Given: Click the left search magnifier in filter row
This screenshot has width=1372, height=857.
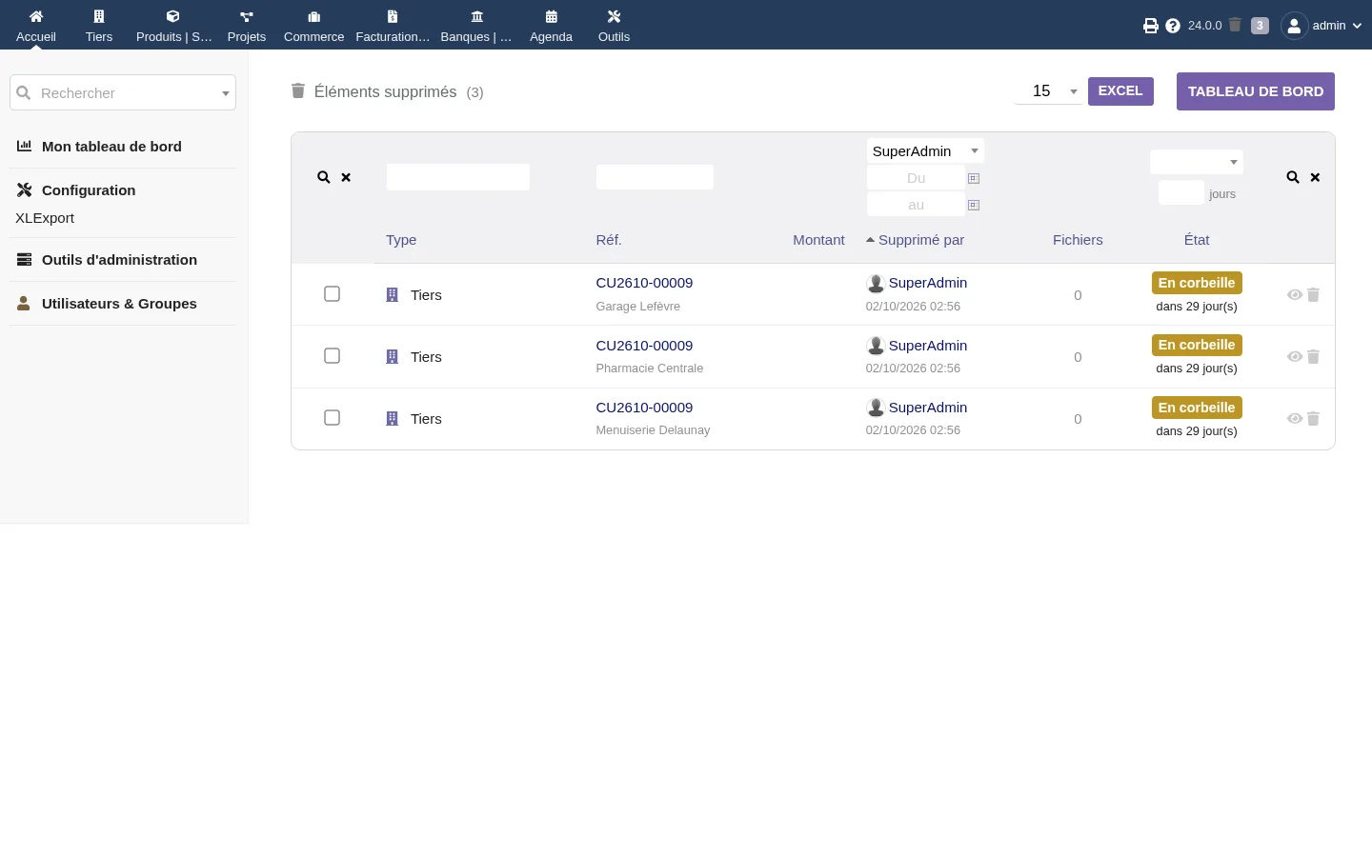Looking at the screenshot, I should 324,177.
